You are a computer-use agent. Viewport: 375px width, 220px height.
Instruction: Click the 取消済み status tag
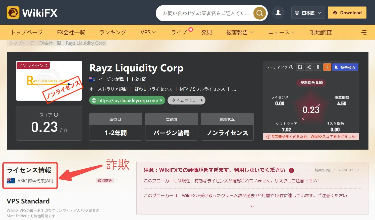105,180
